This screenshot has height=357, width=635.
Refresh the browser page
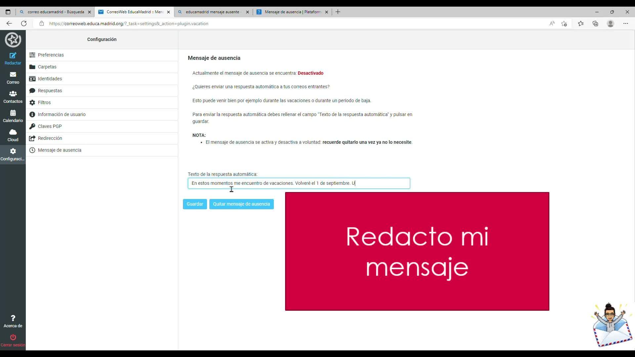tap(24, 23)
